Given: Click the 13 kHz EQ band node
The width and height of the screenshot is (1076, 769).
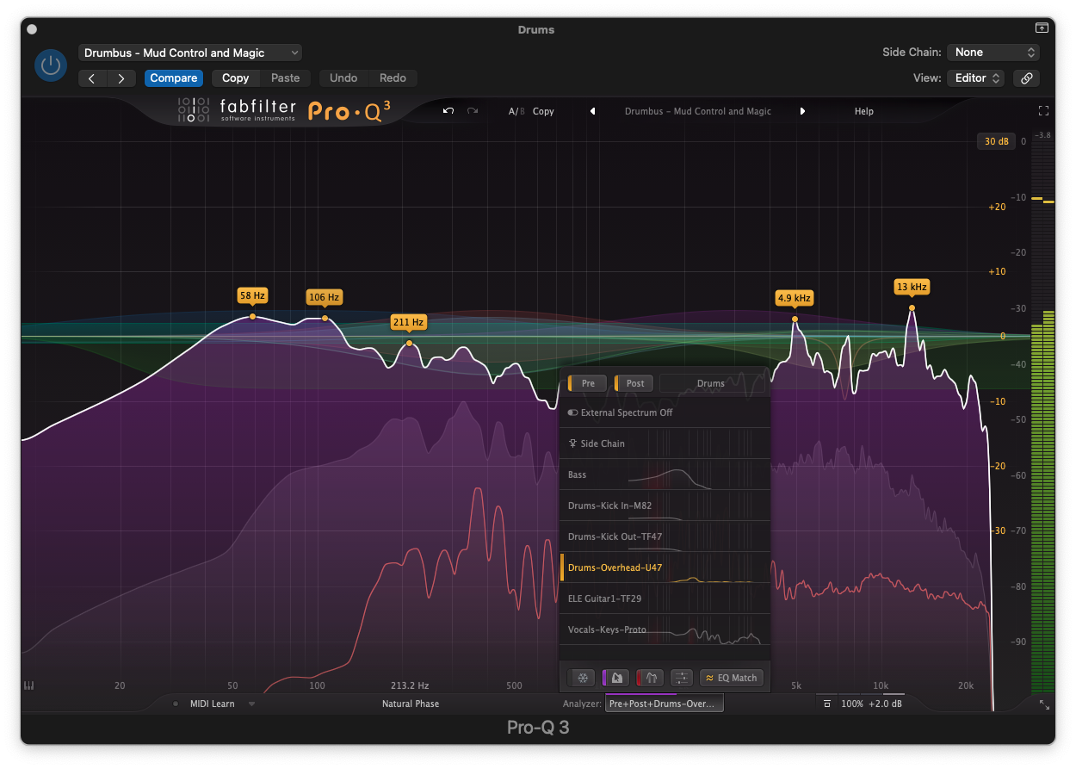Looking at the screenshot, I should pyautogui.click(x=912, y=308).
